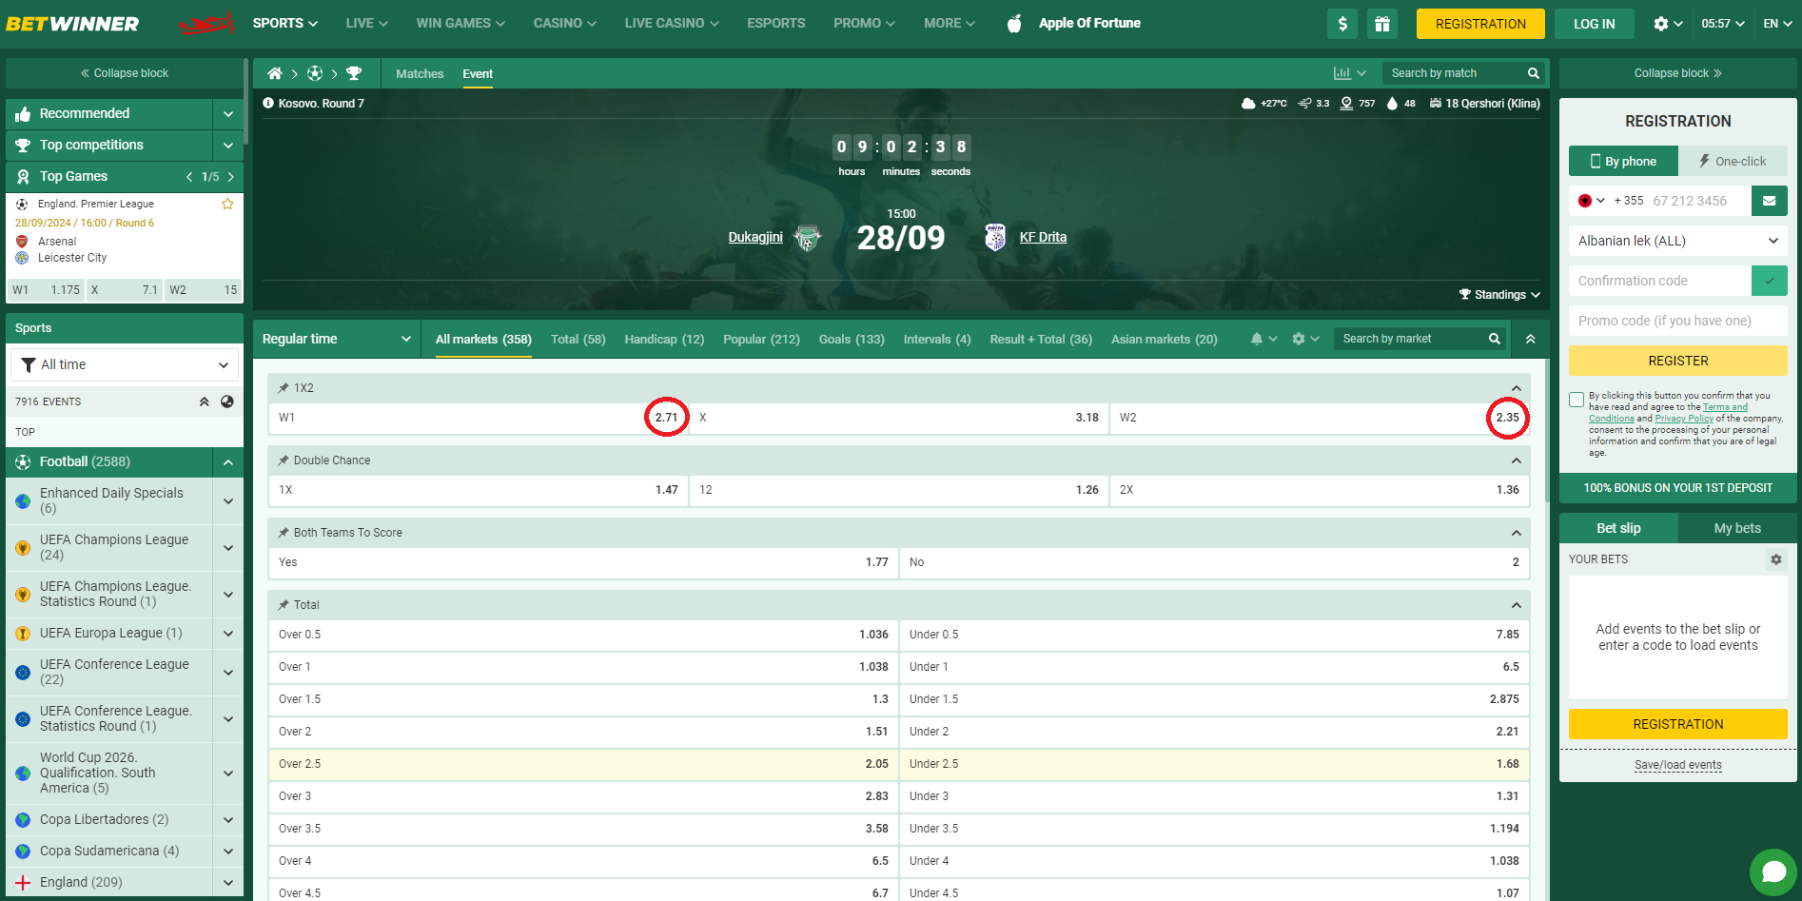The image size is (1802, 901).
Task: Click the market search magnifier icon
Action: click(x=1494, y=339)
